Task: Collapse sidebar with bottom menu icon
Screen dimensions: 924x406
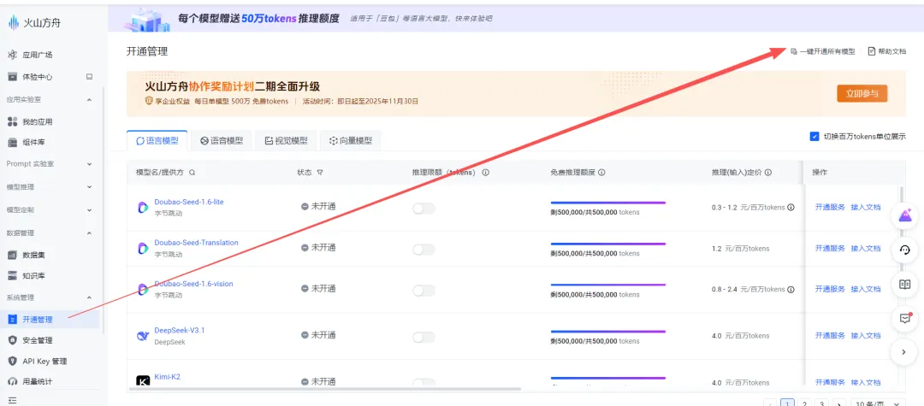Action: tap(12, 400)
